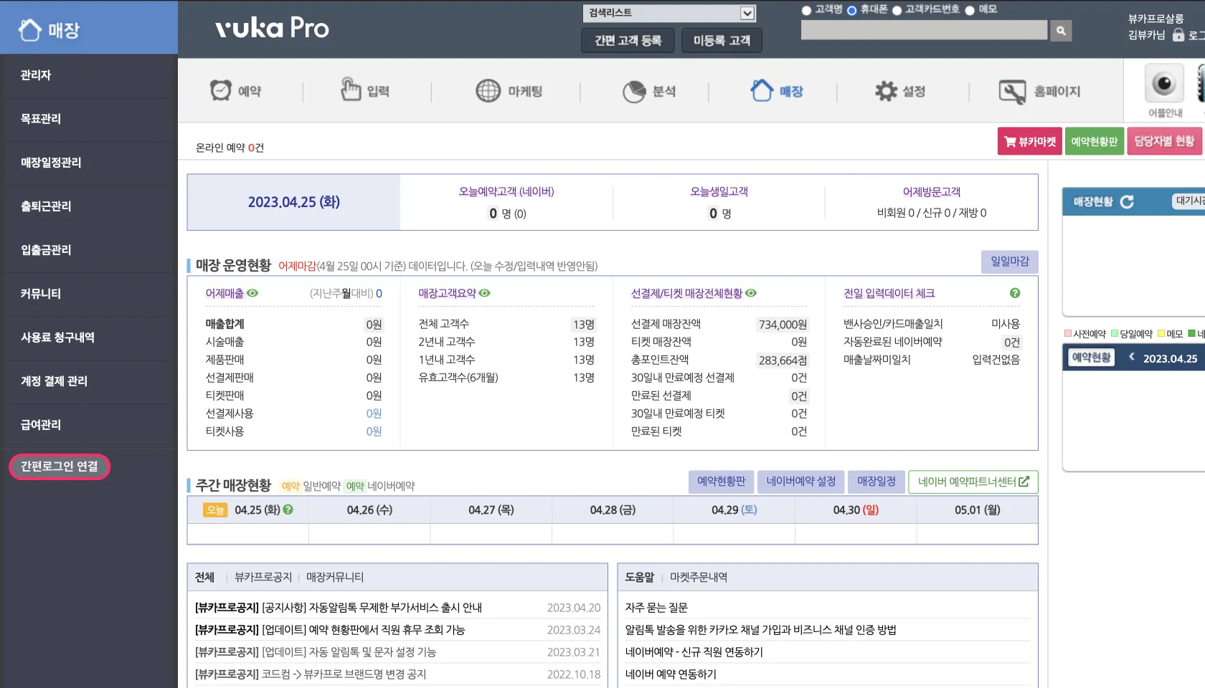Open the 예약 clock icon menu
Viewport: 1205px width, 688px height.
[x=220, y=90]
